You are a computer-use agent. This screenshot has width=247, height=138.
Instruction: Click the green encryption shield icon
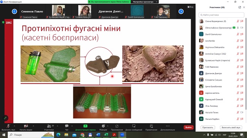pyautogui.click(x=3, y=22)
